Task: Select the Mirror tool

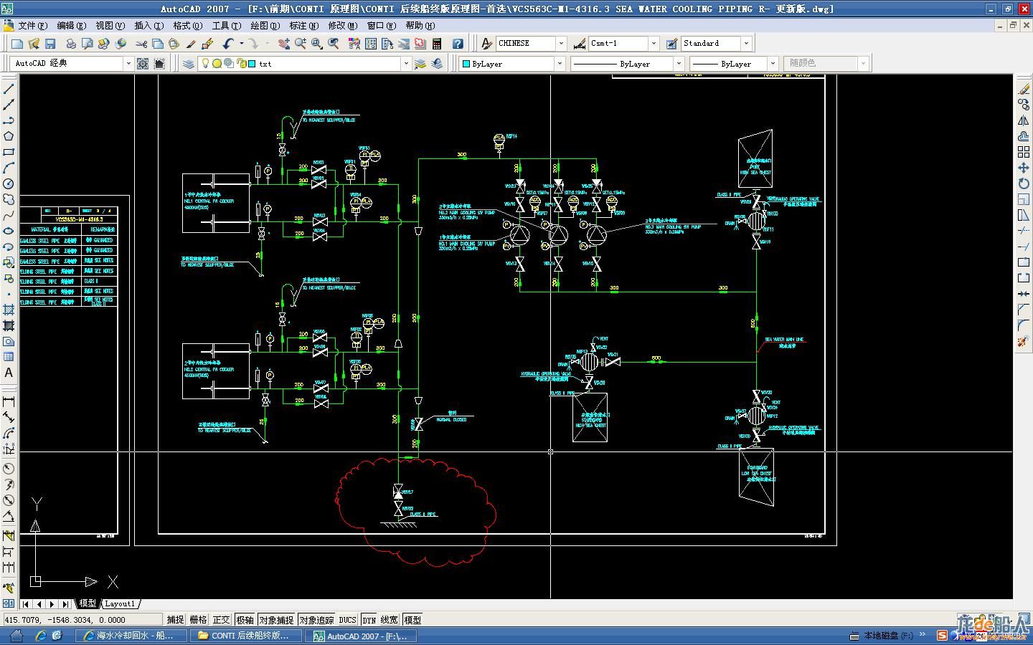Action: coord(1024,120)
